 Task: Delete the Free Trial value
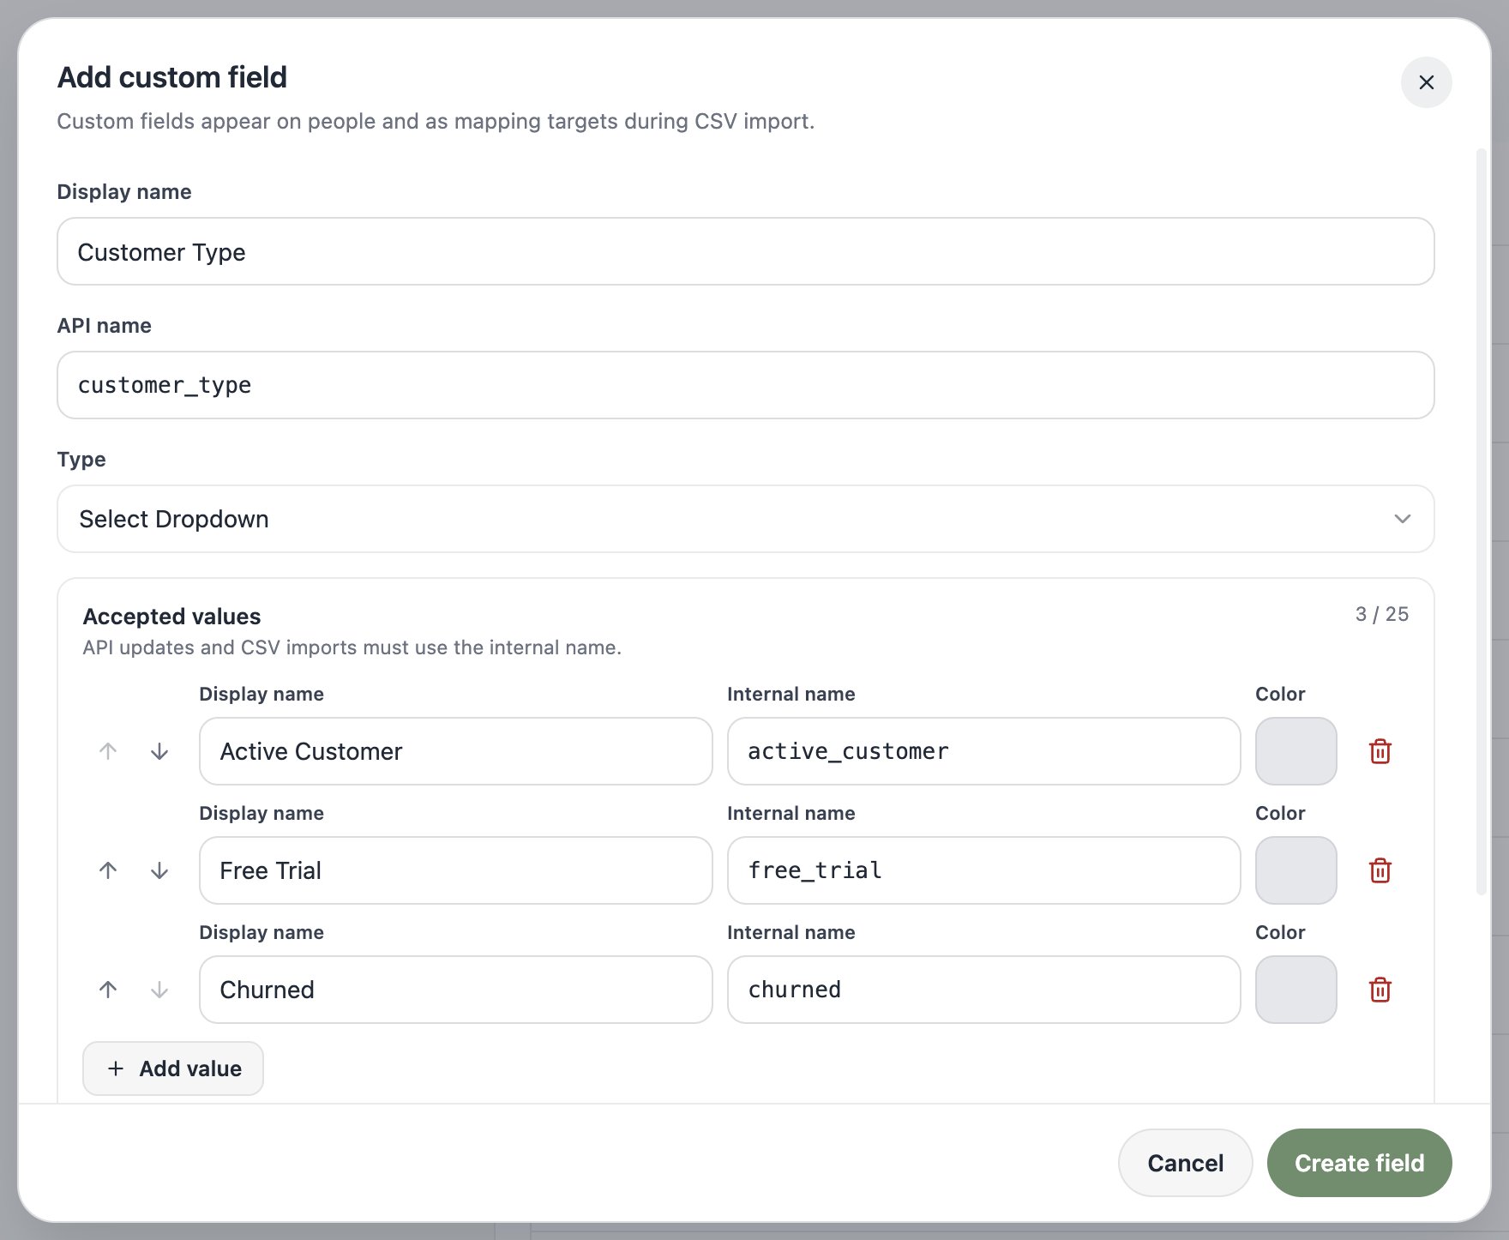pos(1380,870)
